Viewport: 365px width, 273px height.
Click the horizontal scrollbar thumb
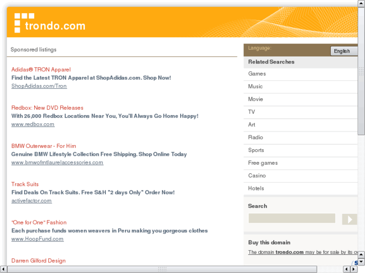[x=162, y=269]
